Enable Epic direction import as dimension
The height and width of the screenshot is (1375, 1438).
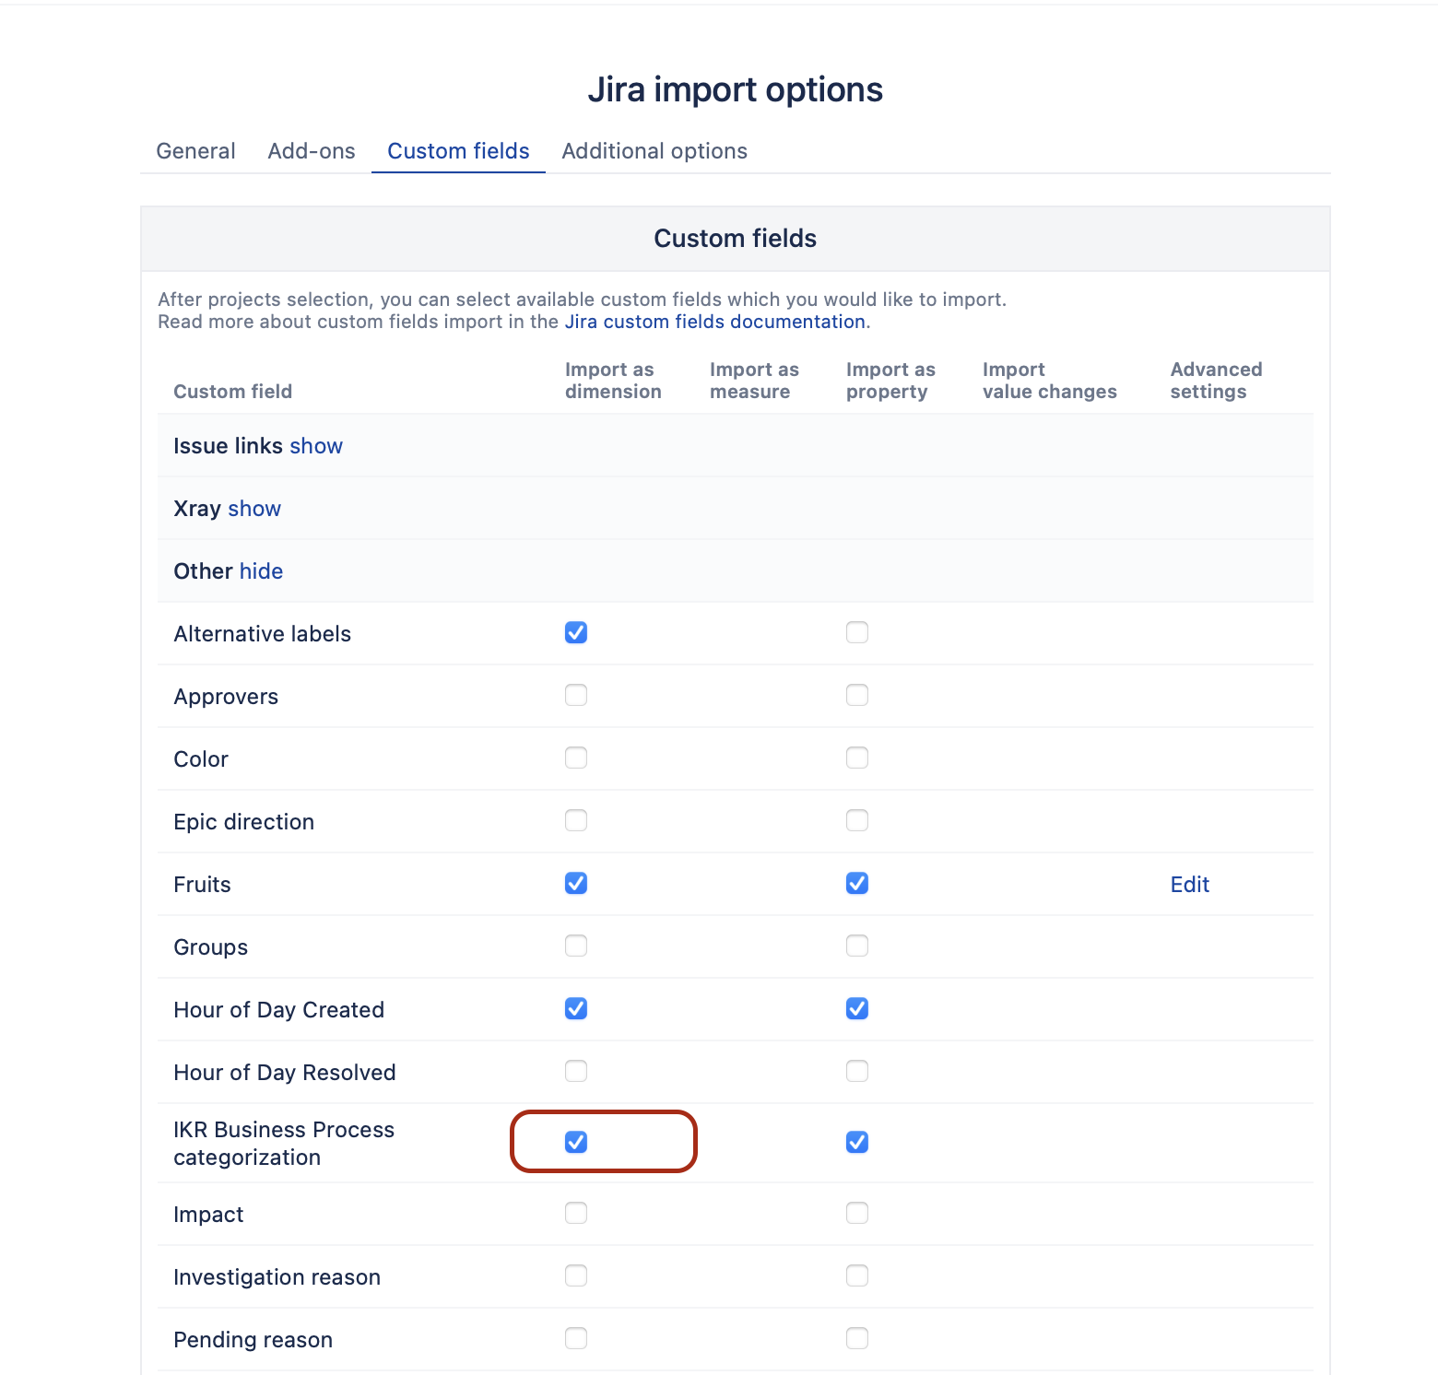pyautogui.click(x=576, y=820)
